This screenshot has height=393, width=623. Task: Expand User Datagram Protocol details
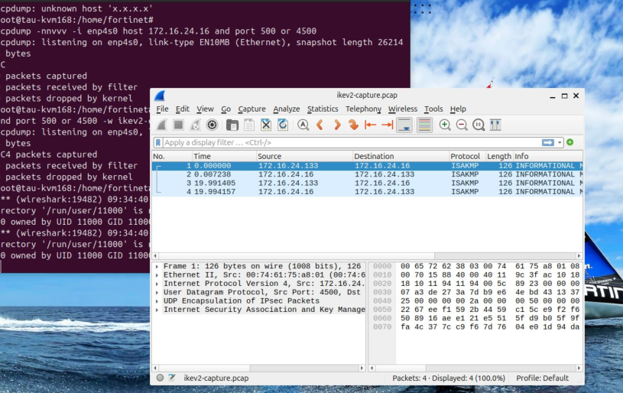[157, 293]
